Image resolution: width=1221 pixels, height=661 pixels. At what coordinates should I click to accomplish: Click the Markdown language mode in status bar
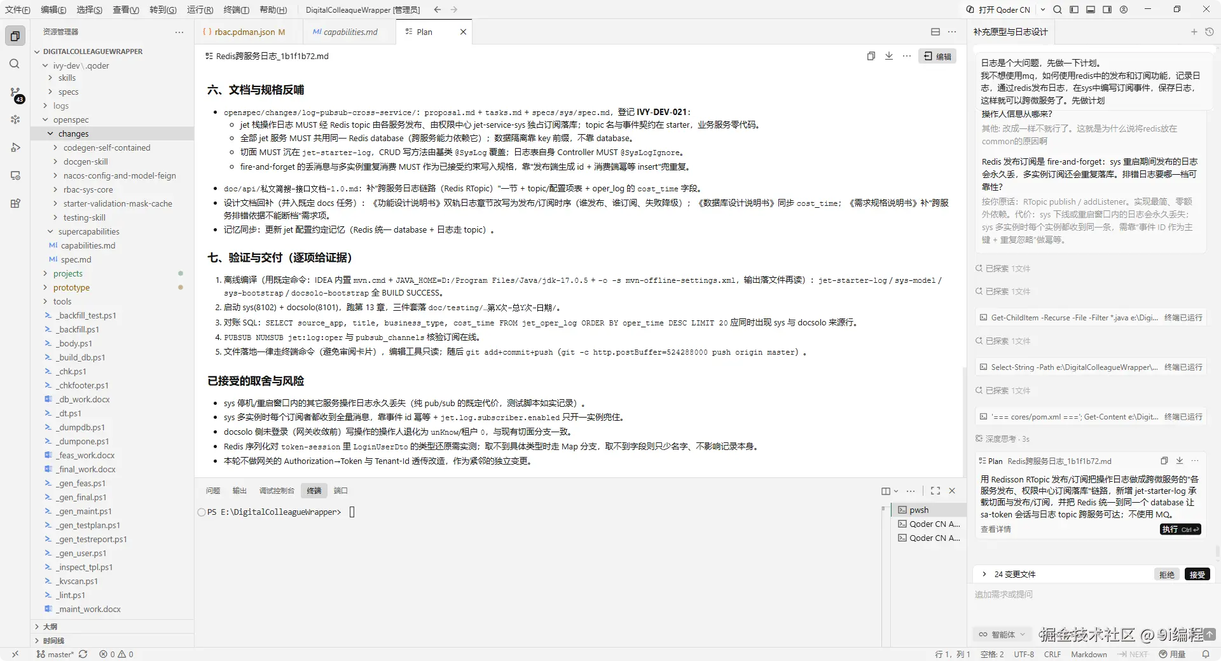click(x=1089, y=654)
